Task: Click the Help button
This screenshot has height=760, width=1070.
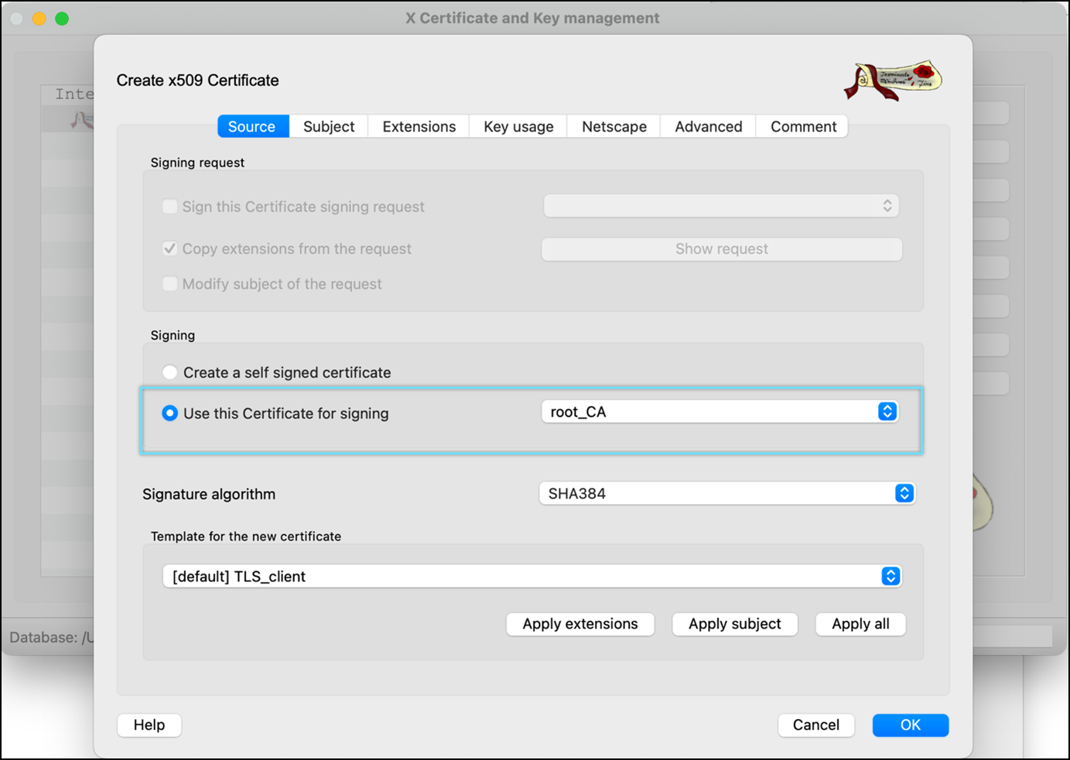Action: coord(149,725)
